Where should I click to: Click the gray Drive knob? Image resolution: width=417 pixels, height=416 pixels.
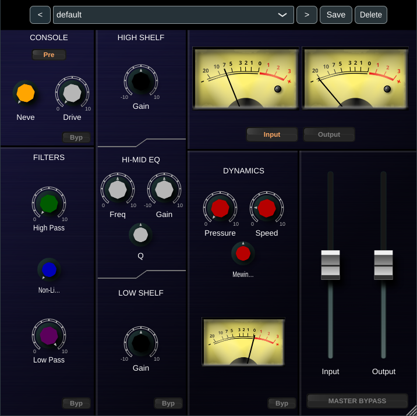pyautogui.click(x=72, y=93)
